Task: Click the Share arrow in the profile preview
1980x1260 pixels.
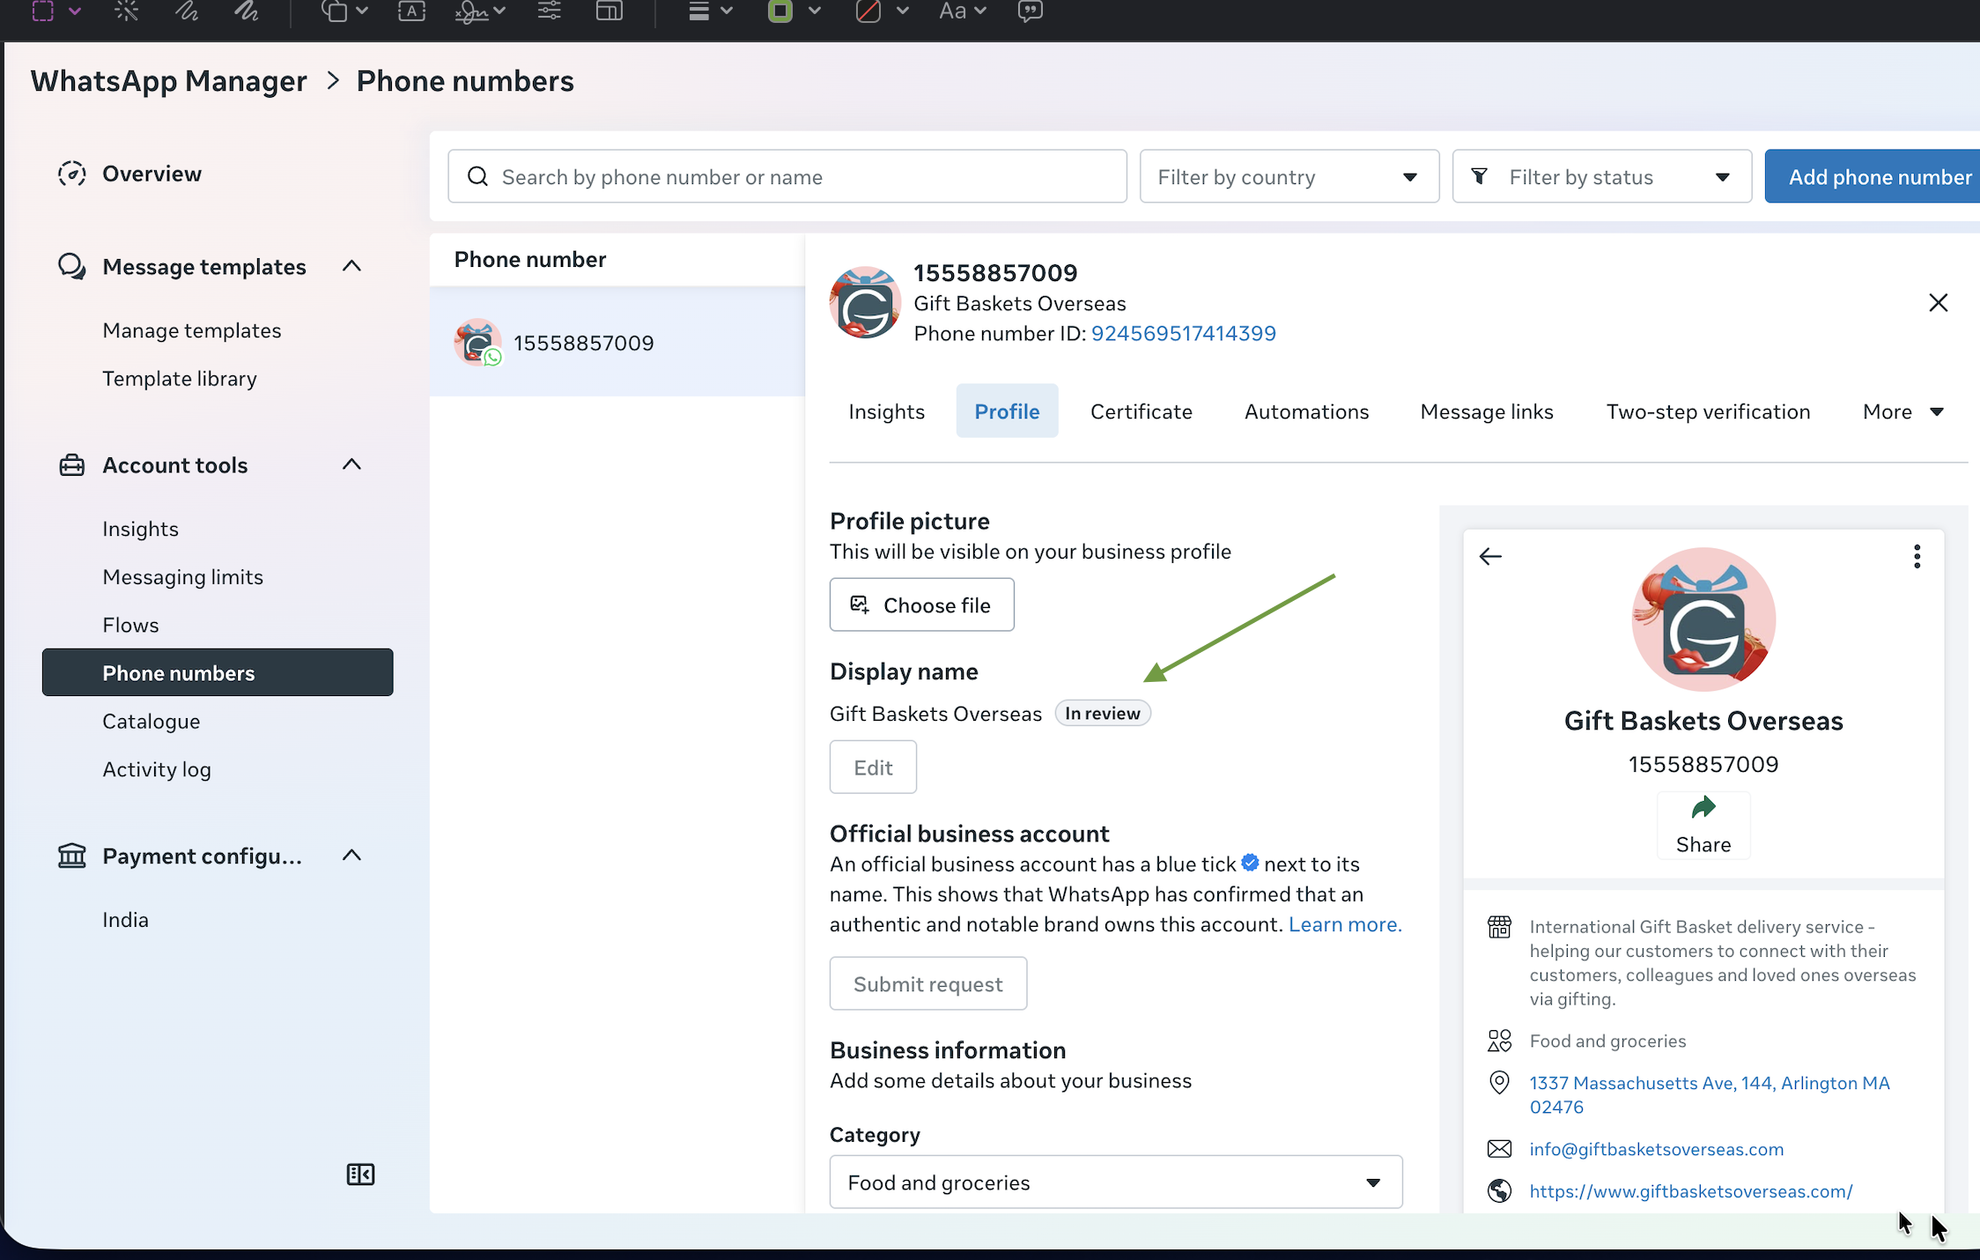Action: pos(1703,807)
